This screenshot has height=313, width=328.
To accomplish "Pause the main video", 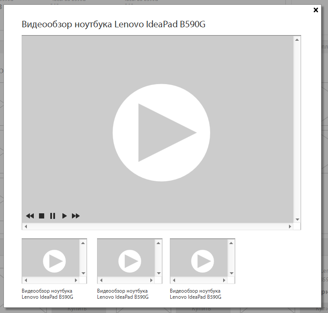I will tap(53, 216).
